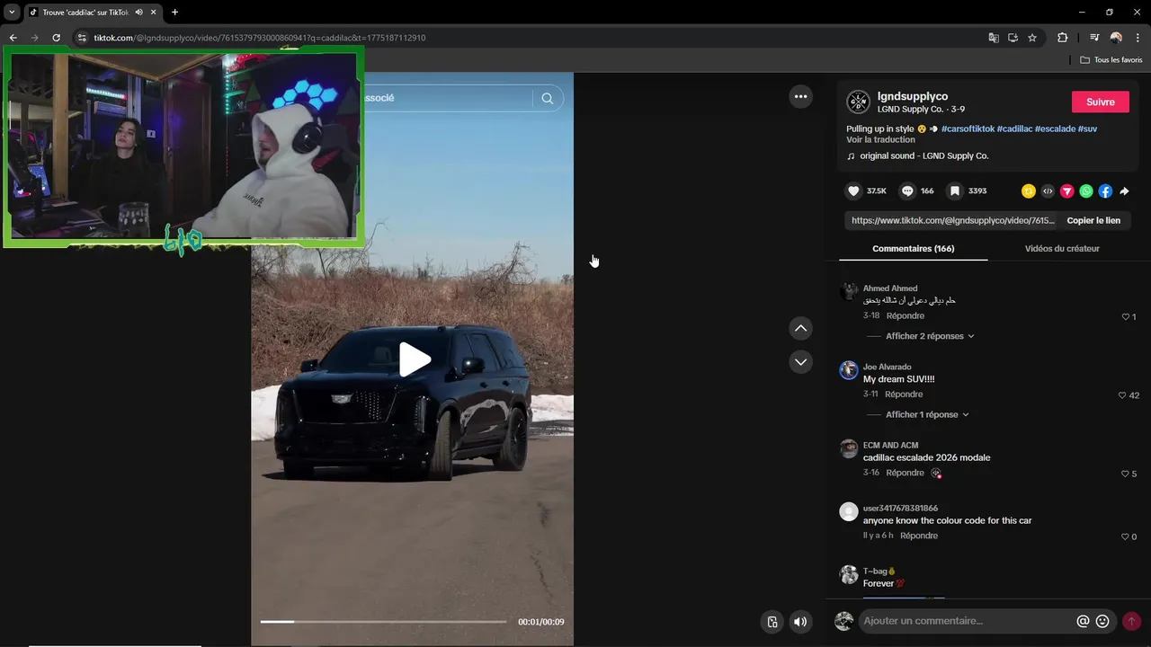
Task: Open the lgndsupplyco profile avatar
Action: tap(859, 102)
